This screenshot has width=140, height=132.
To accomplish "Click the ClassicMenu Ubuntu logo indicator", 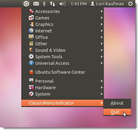I will point(26,4).
